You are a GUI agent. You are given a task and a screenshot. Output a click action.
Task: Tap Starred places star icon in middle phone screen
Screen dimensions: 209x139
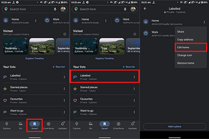[75, 89]
